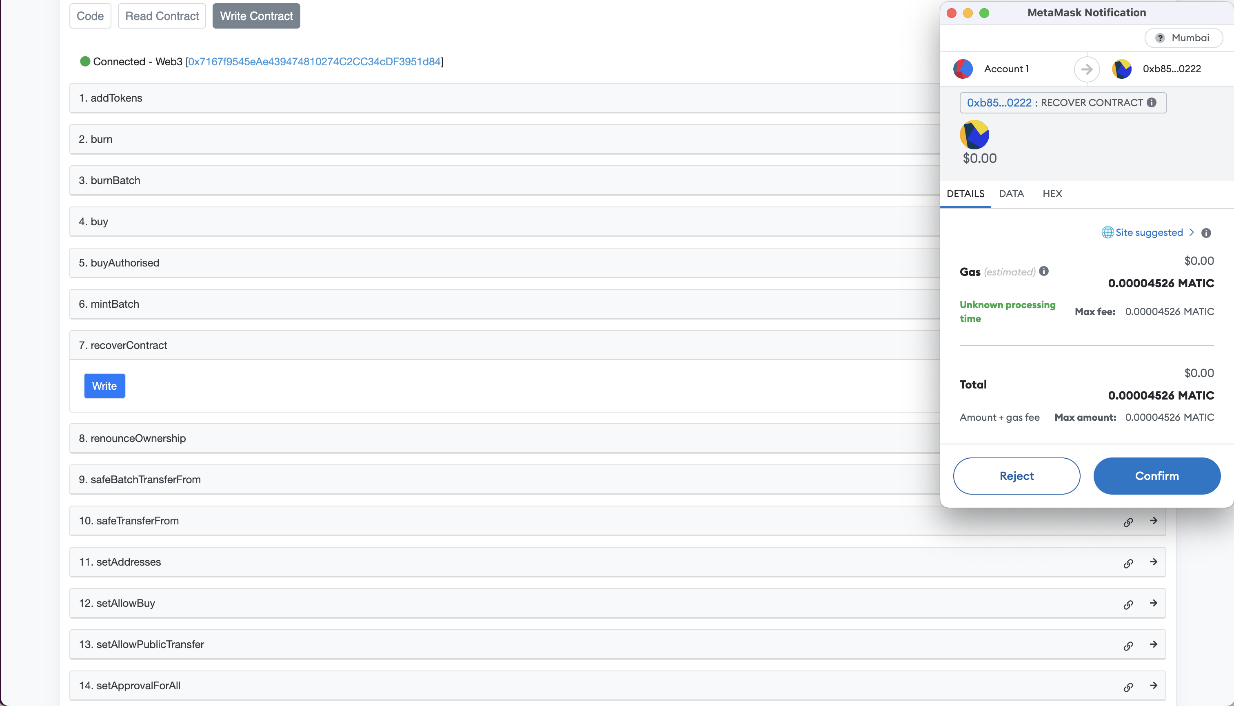Click info icon next to RECOVER CONTRACT

pos(1152,102)
